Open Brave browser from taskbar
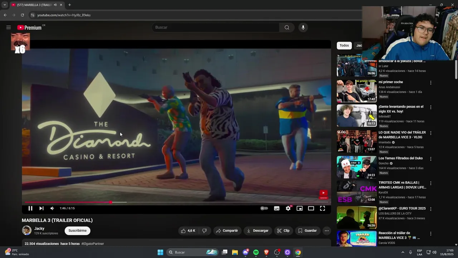The image size is (458, 258). [266, 252]
